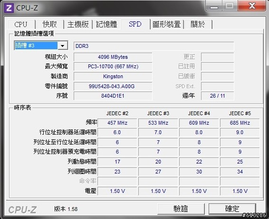Click the 最大頻寬 label
This screenshot has width=269, height=219.
pos(56,66)
